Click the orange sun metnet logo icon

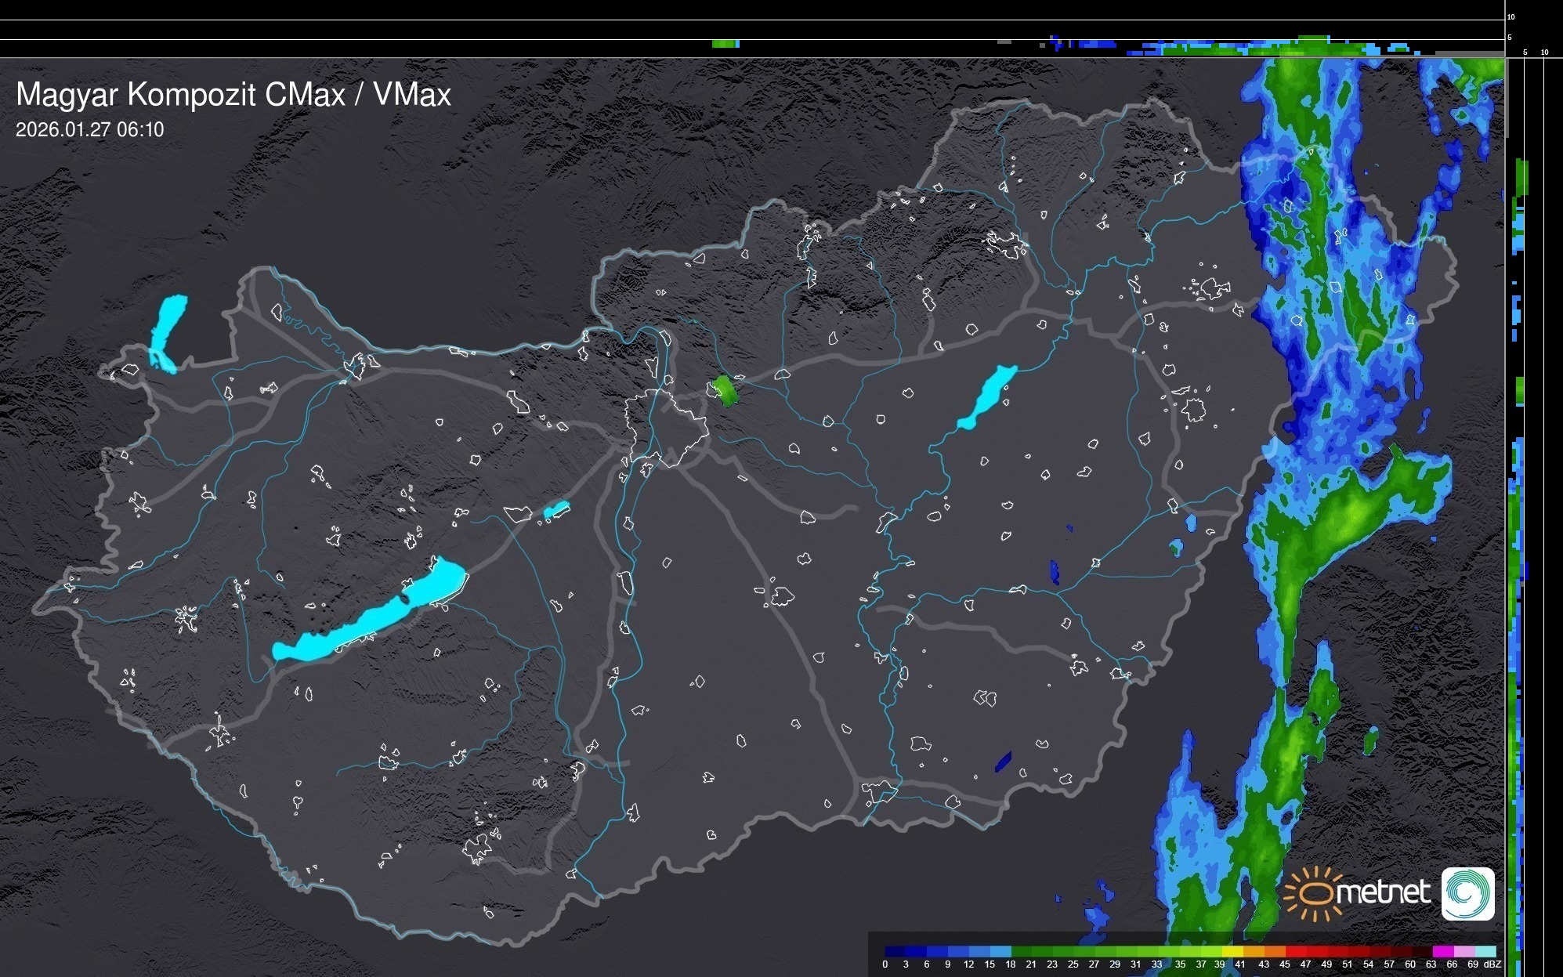click(x=1312, y=893)
